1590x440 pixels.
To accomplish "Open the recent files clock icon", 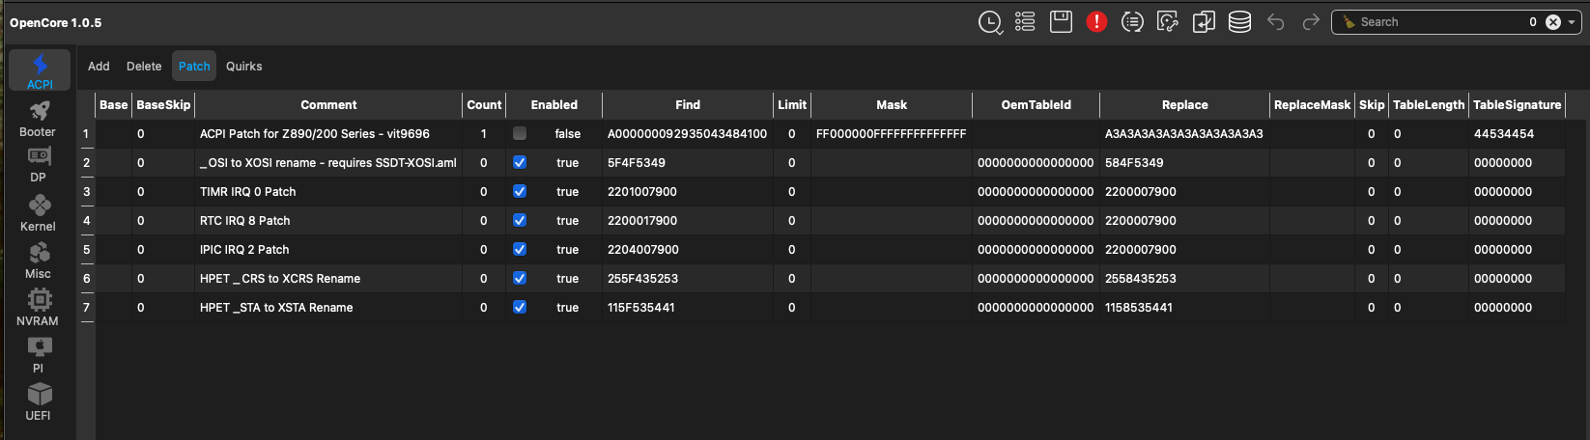I will [990, 22].
